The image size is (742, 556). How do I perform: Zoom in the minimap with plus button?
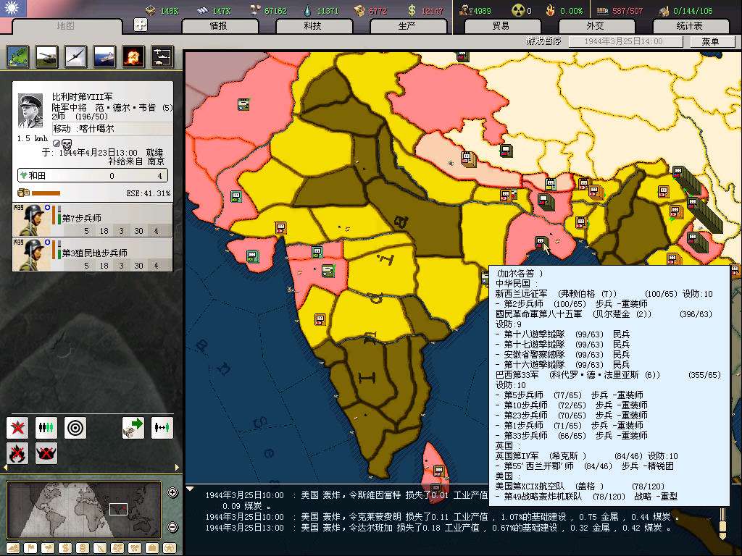(172, 493)
